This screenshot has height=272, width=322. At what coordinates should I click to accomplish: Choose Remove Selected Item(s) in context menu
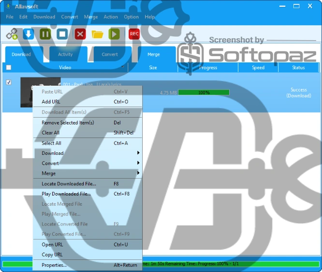(88, 122)
